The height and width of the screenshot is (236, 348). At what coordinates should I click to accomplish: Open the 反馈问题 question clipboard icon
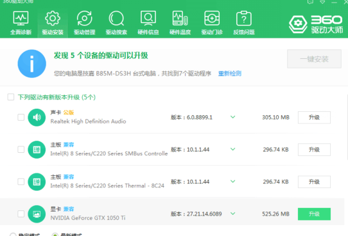point(244,18)
